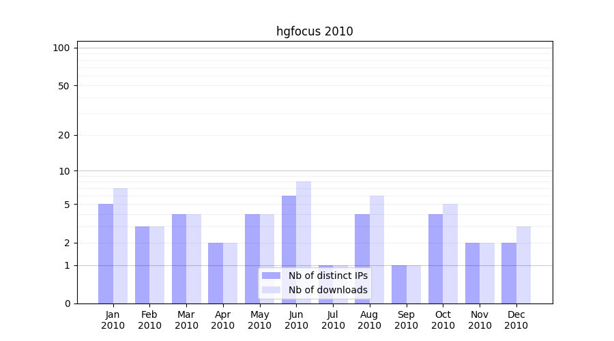Click the "Dec 2010" x-axis label
This screenshot has height=341, width=614.
[516, 320]
